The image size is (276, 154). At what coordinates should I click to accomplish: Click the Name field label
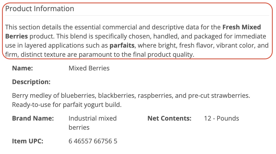(x=23, y=68)
